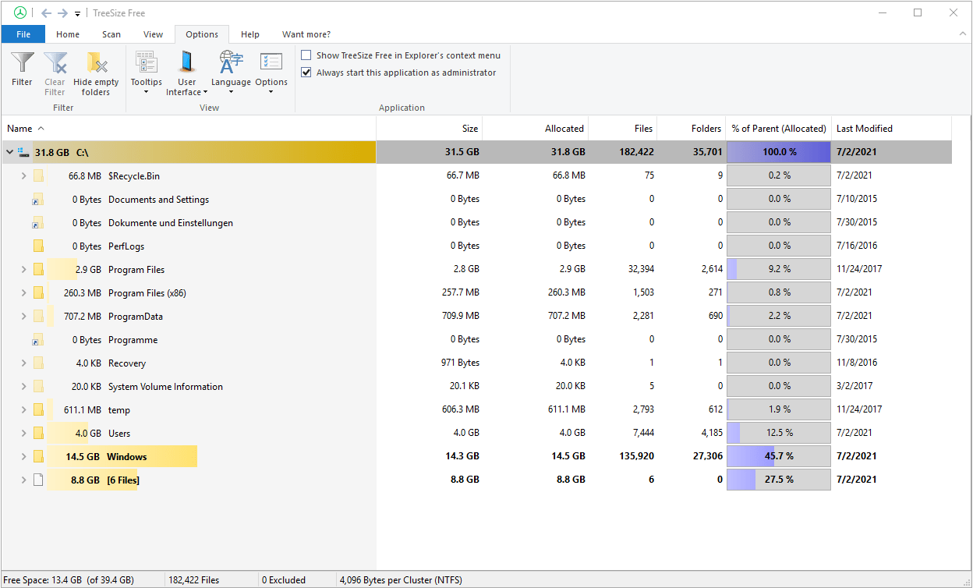The height and width of the screenshot is (588, 973).
Task: Enable Show TreeSize in Explorer's context menu
Action: pos(306,55)
